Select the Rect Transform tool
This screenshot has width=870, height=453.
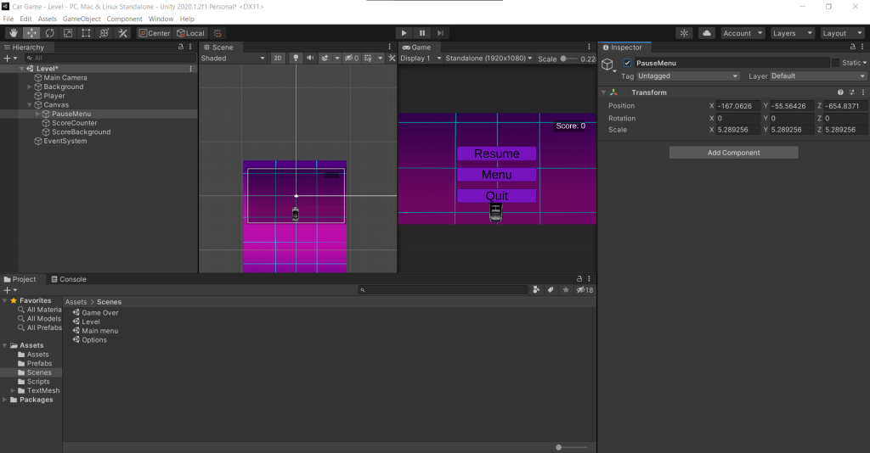86,33
